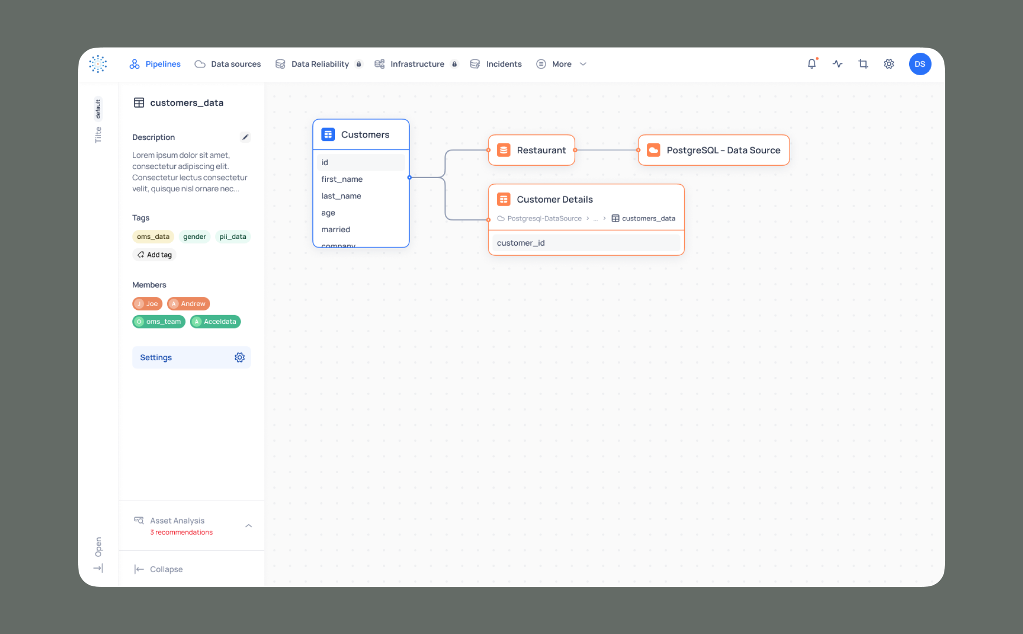Open the Settings button
Viewport: 1023px width, 634px height.
[191, 357]
